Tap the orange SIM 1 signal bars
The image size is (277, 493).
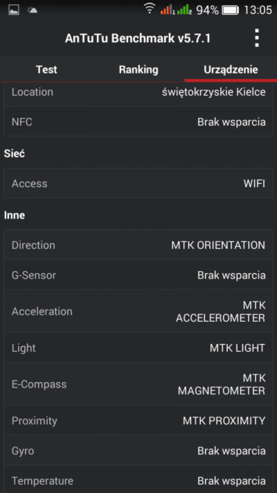coord(167,10)
